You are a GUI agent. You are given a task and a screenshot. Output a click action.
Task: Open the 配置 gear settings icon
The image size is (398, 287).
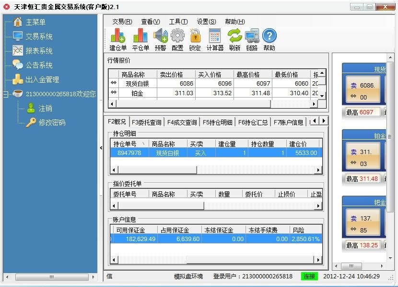tap(177, 36)
